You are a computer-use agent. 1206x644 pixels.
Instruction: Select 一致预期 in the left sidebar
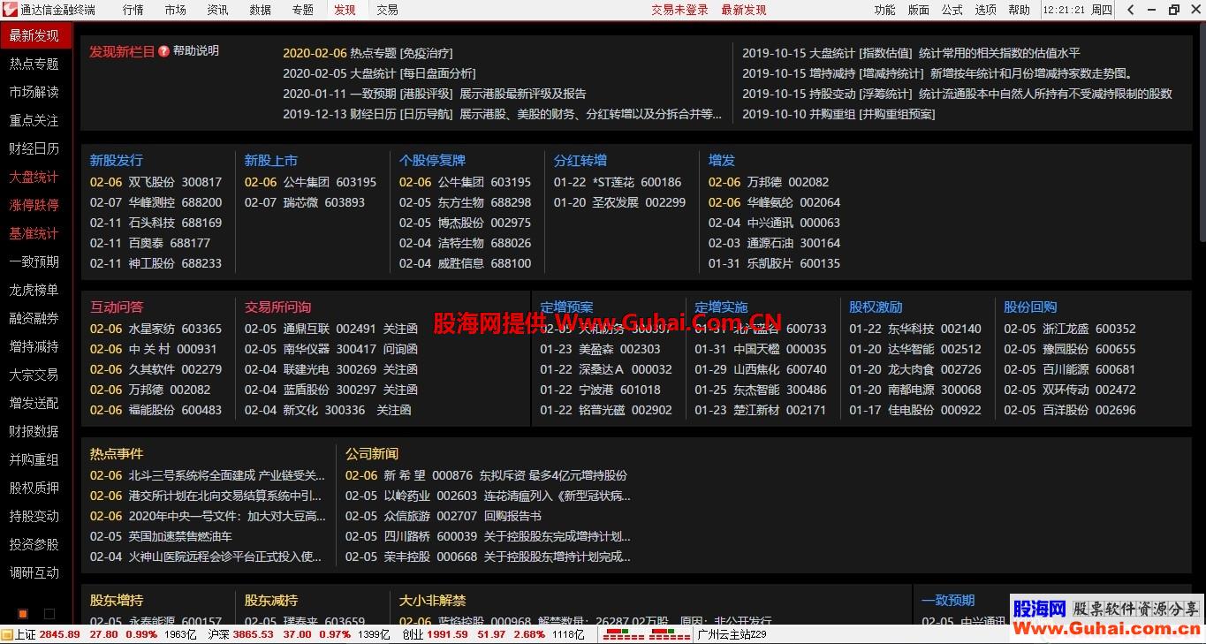click(x=34, y=261)
